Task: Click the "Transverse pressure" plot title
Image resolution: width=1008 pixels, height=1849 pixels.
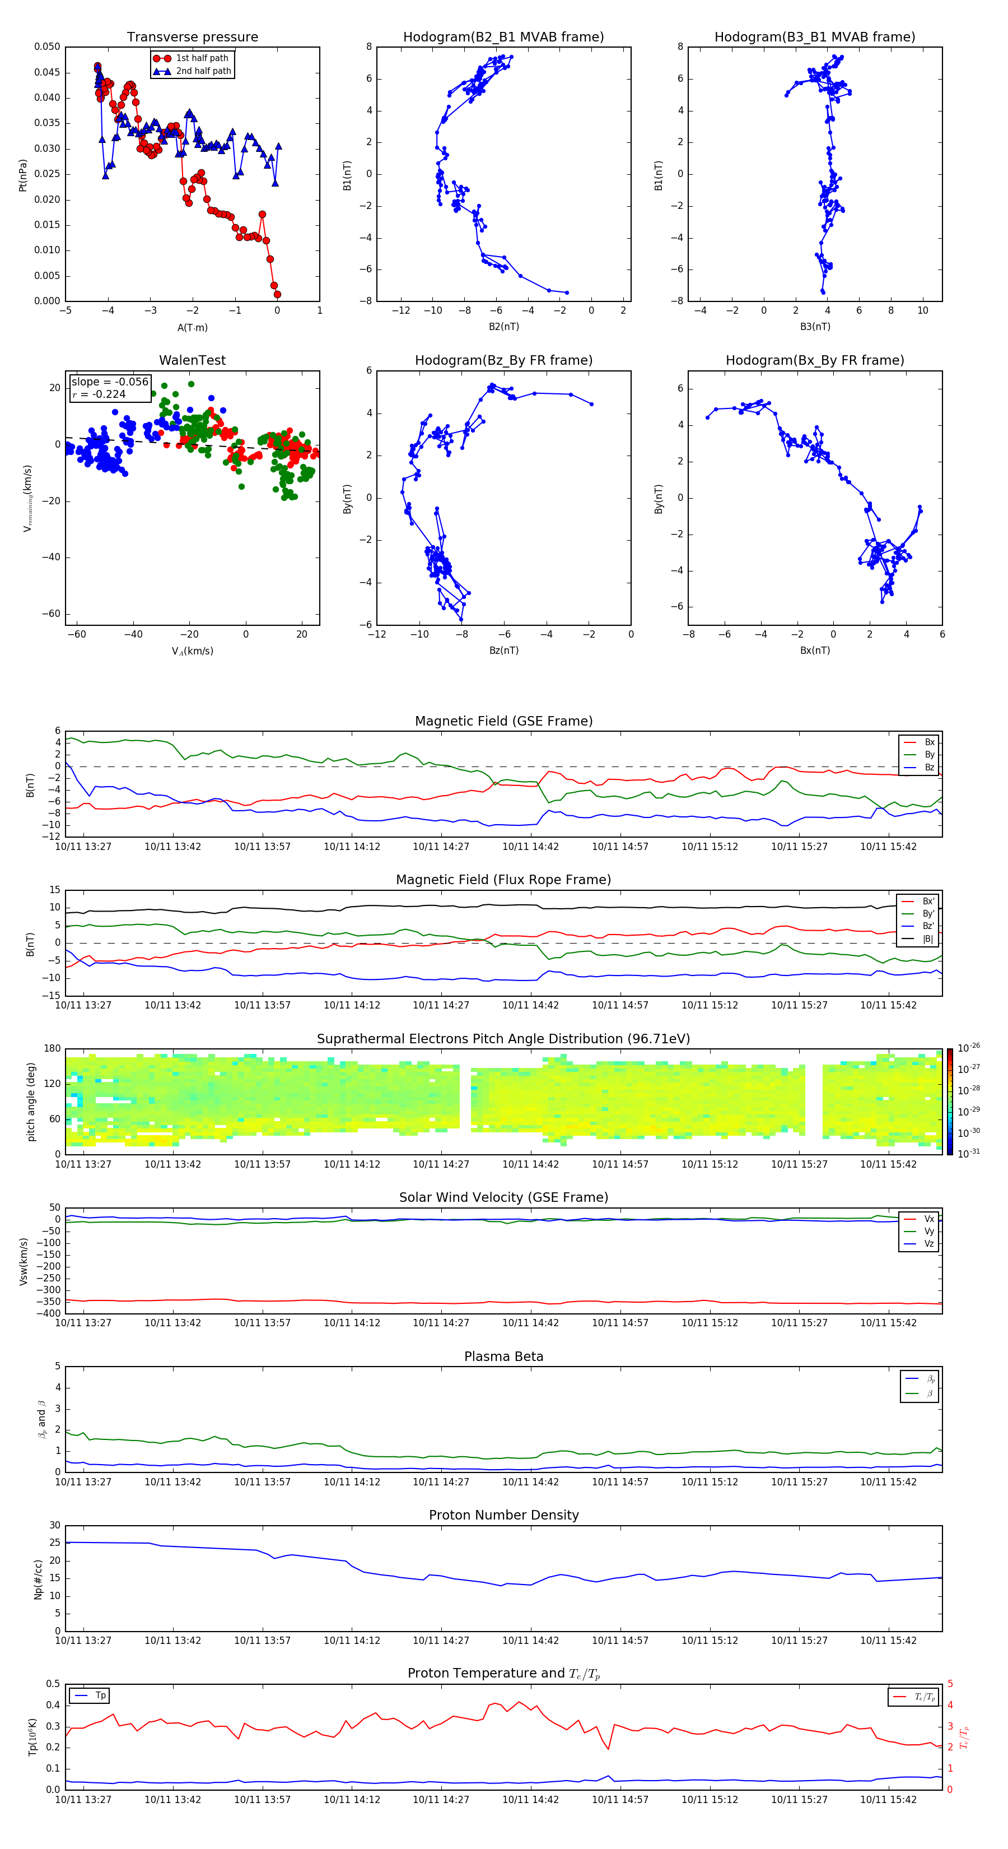Action: click(x=192, y=36)
